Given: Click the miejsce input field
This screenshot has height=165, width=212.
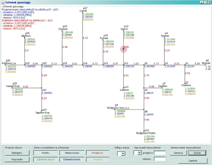Looking at the screenshot, I should coord(160,159).
